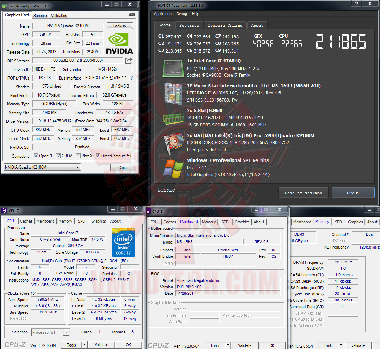Open SPD tab in left CPU-Z window

click(82, 221)
